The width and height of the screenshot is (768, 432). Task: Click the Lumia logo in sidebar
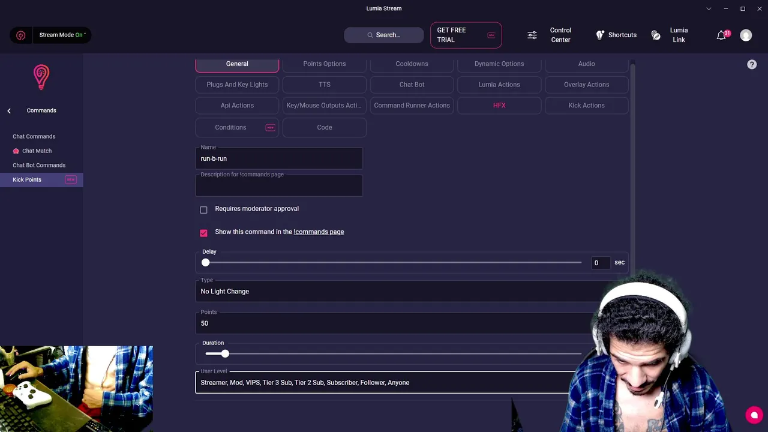pos(41,77)
